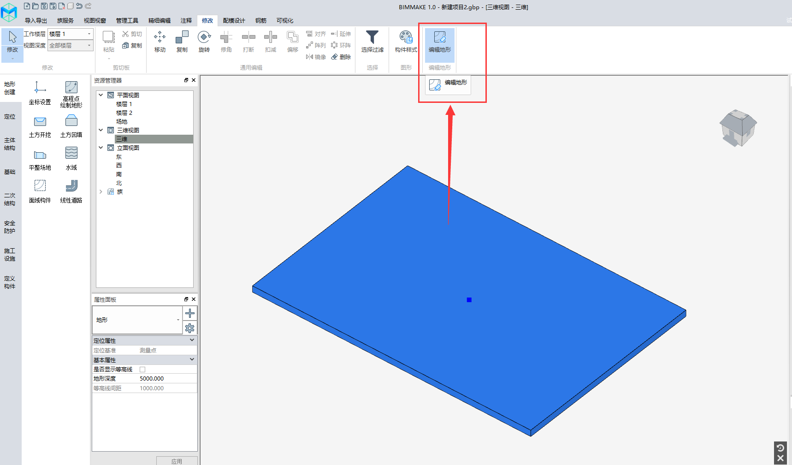
Task: Choose 编辑地形 in the dropdown popup
Action: point(448,85)
